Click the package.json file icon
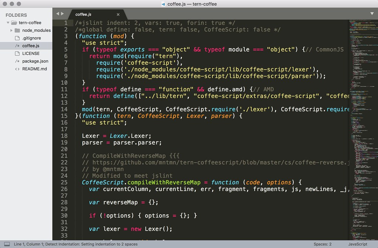 pyautogui.click(x=17, y=61)
